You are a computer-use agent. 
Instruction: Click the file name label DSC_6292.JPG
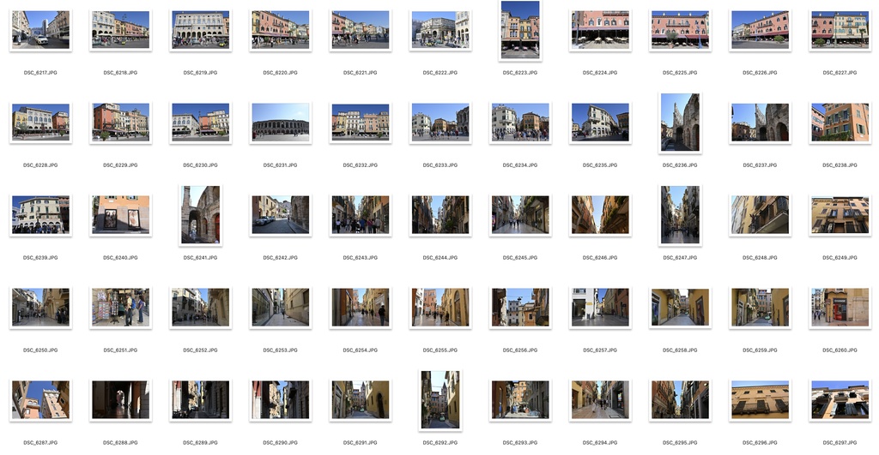[440, 443]
